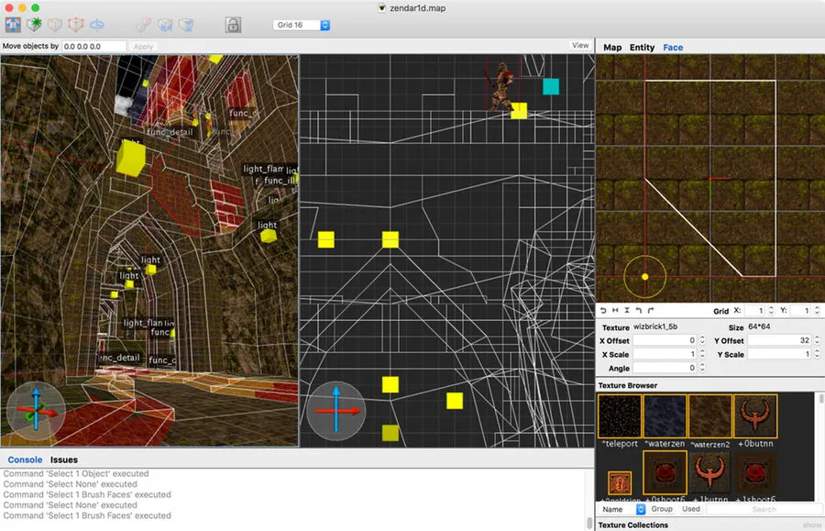
Task: Click the X Scale value field
Action: [665, 354]
